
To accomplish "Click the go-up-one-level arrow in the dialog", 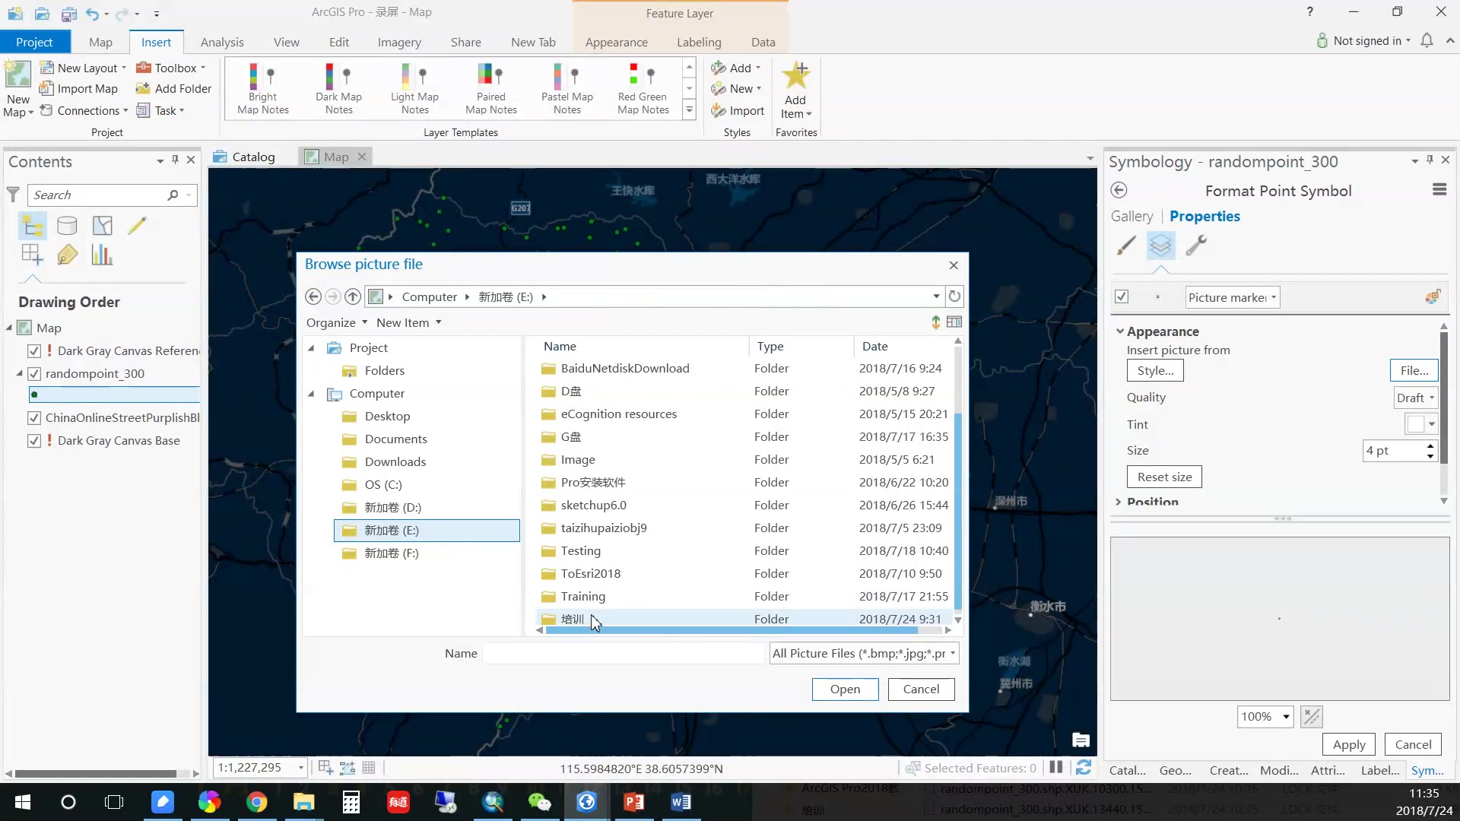I will tap(353, 296).
